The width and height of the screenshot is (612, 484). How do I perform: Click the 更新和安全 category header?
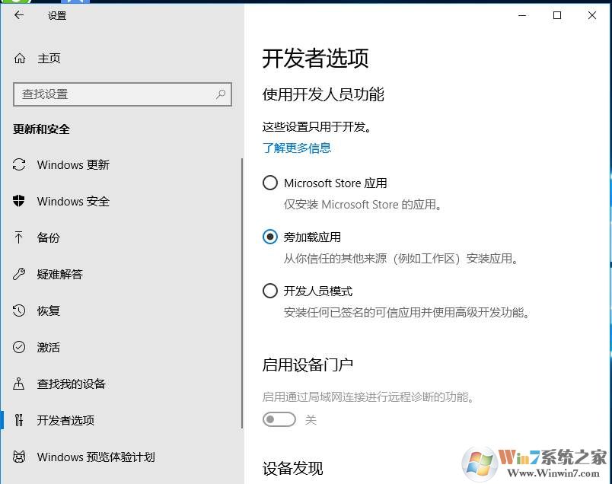41,129
